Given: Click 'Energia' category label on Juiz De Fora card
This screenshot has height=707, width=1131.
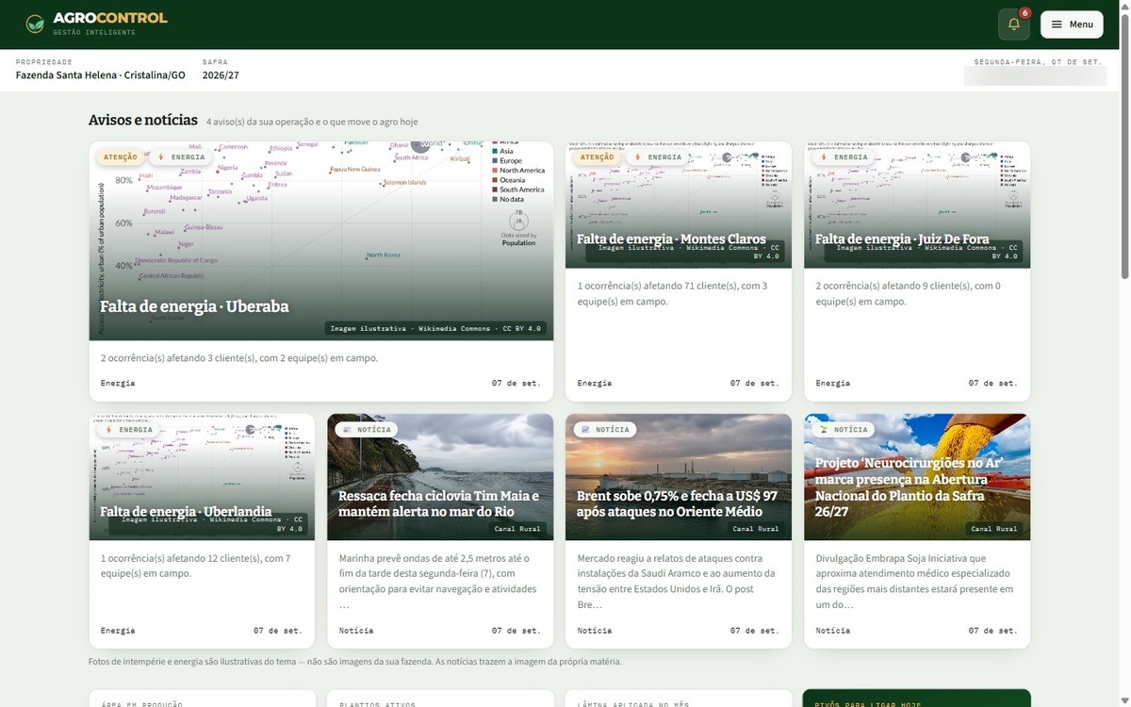Looking at the screenshot, I should 833,384.
